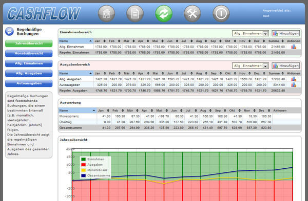Open Allg. Einnahmen in sidebar

tap(29, 63)
